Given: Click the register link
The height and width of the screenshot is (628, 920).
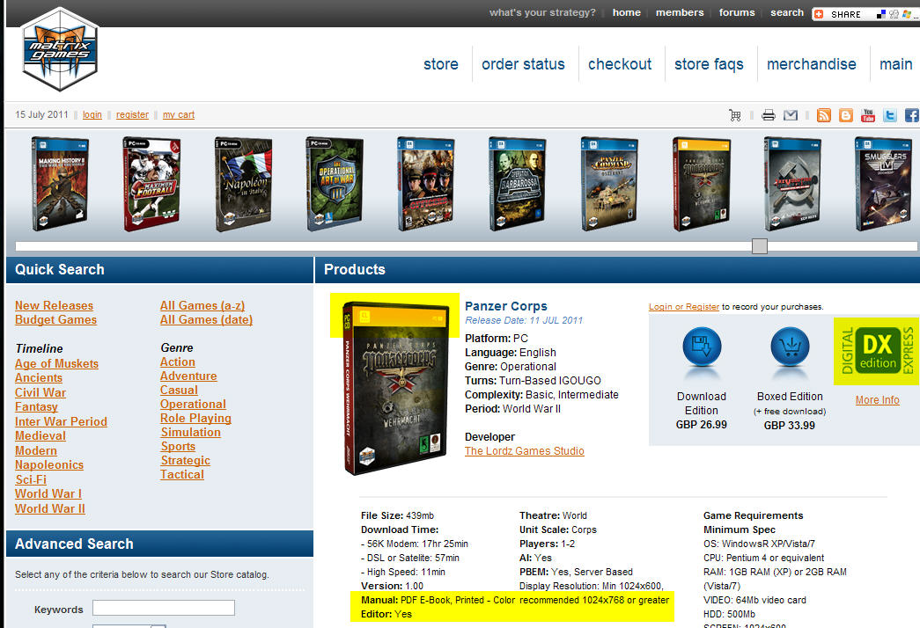Looking at the screenshot, I should pos(132,115).
